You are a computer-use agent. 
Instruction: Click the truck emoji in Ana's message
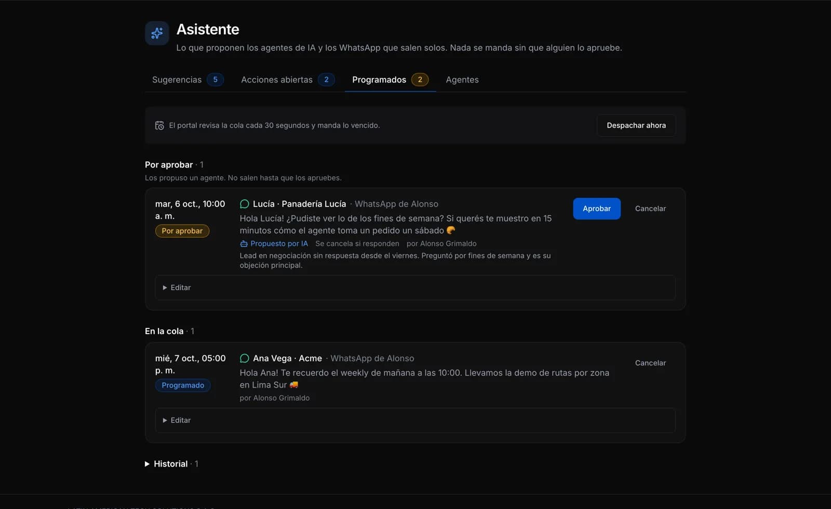(x=294, y=385)
